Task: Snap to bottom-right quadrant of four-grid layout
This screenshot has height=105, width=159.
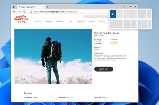Action: [x=134, y=26]
